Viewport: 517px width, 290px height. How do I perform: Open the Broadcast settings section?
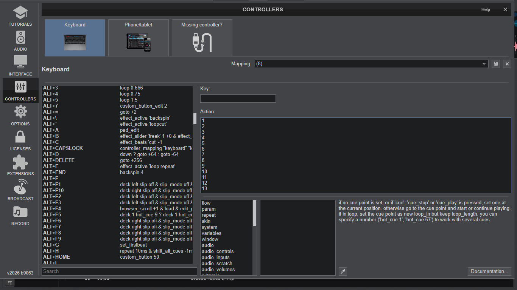pyautogui.click(x=20, y=190)
